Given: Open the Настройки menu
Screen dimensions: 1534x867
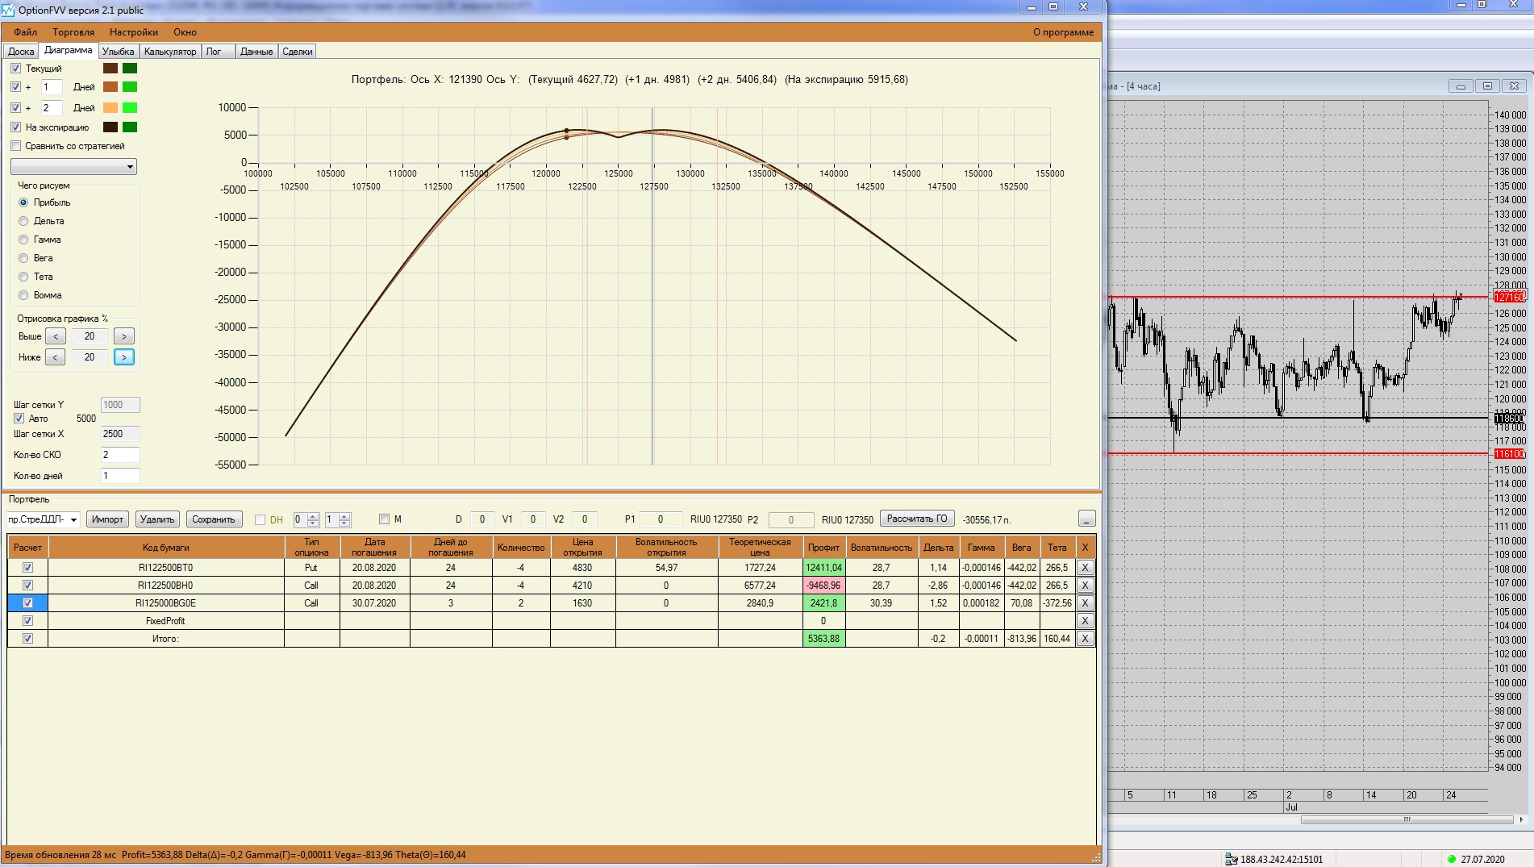Looking at the screenshot, I should coord(134,32).
